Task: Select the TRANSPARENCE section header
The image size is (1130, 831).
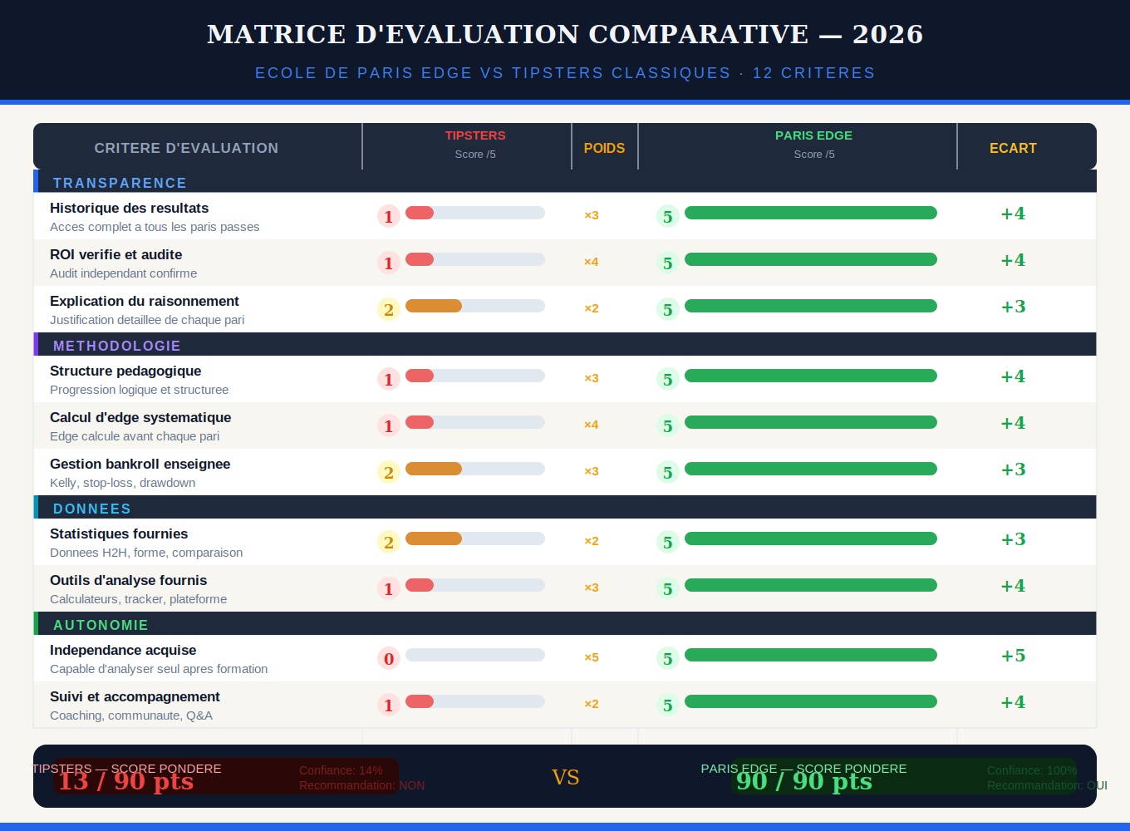Action: coord(565,181)
